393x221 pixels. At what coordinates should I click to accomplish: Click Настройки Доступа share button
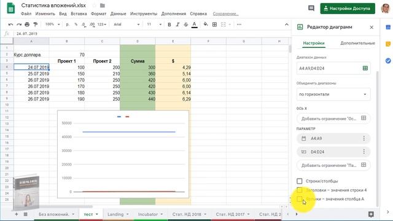[x=348, y=8]
